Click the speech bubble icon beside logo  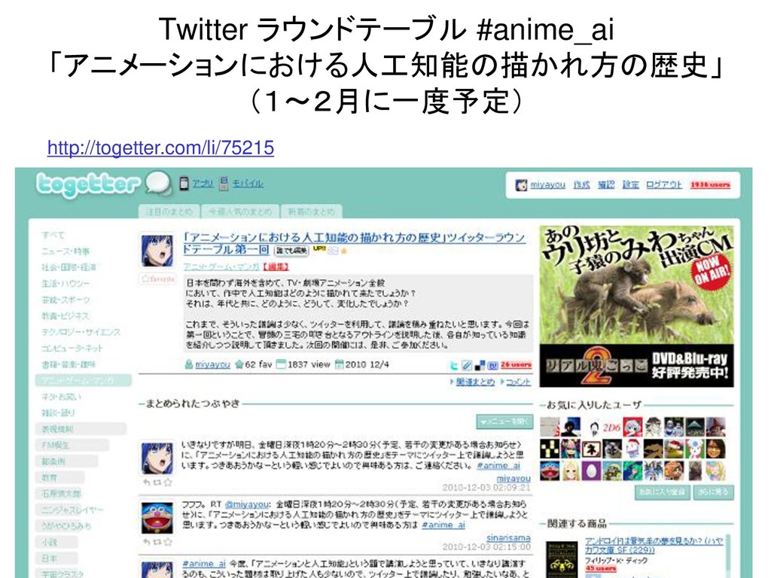(x=158, y=184)
